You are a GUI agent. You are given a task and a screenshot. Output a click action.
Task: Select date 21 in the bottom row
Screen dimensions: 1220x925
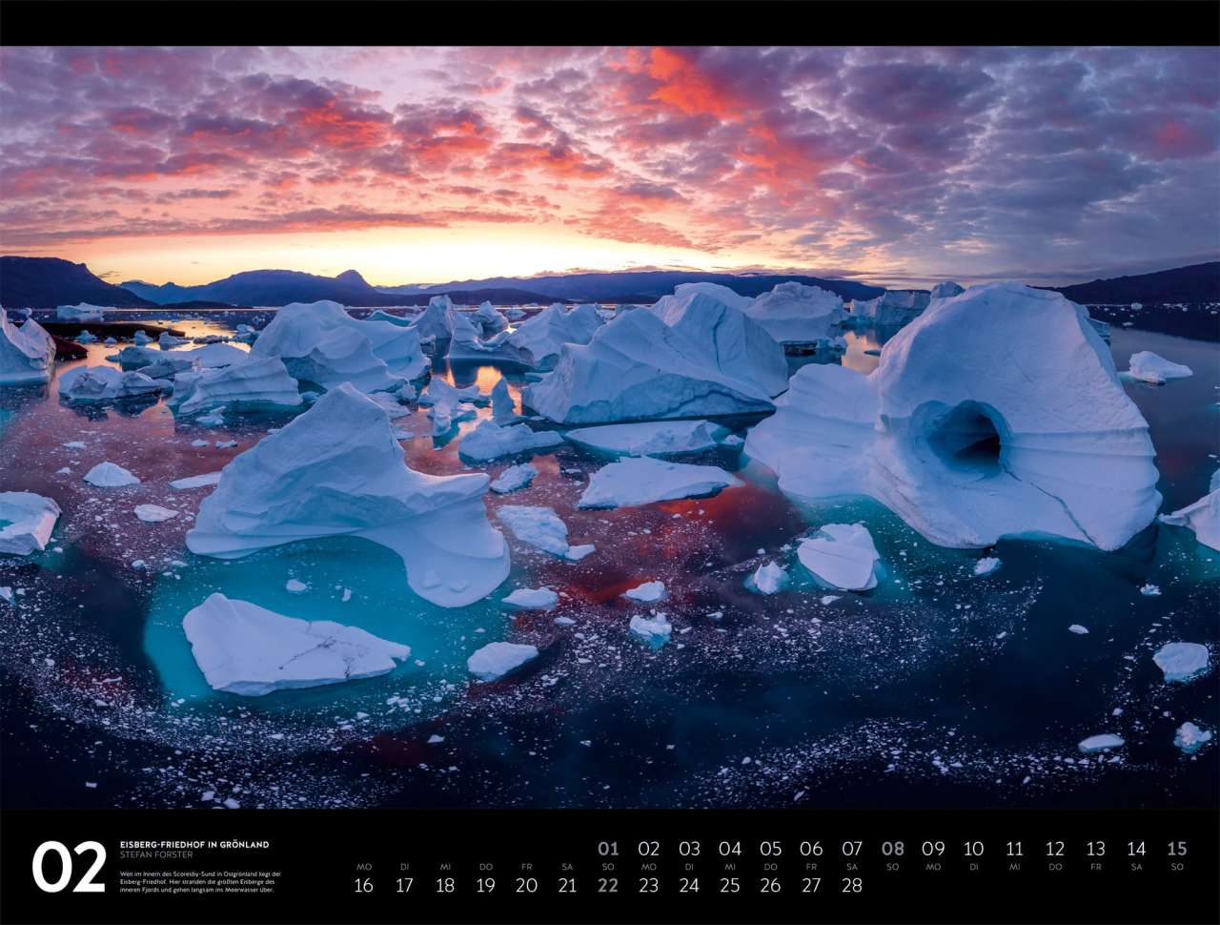pyautogui.click(x=567, y=885)
